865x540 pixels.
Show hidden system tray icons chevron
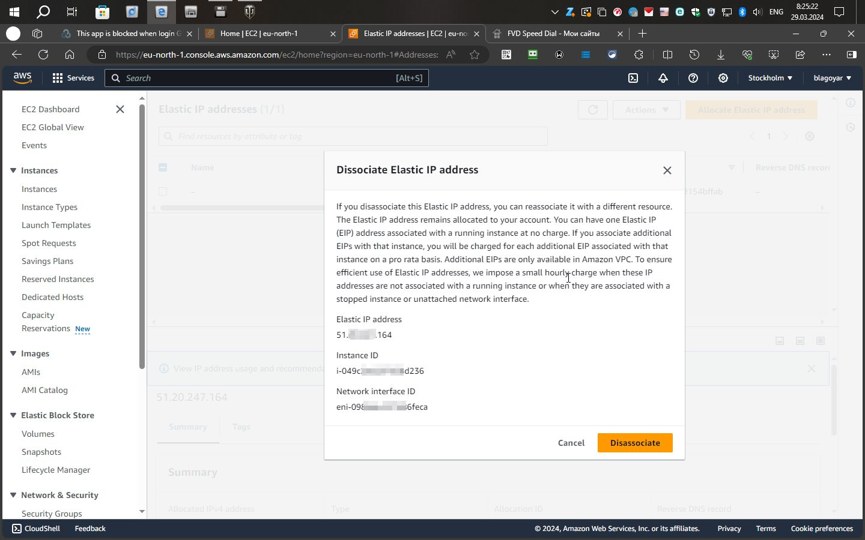(554, 11)
